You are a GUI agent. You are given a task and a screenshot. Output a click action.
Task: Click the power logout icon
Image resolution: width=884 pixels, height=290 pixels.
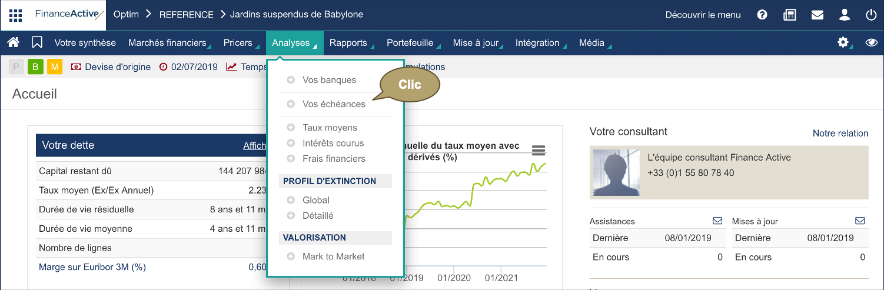pyautogui.click(x=872, y=15)
